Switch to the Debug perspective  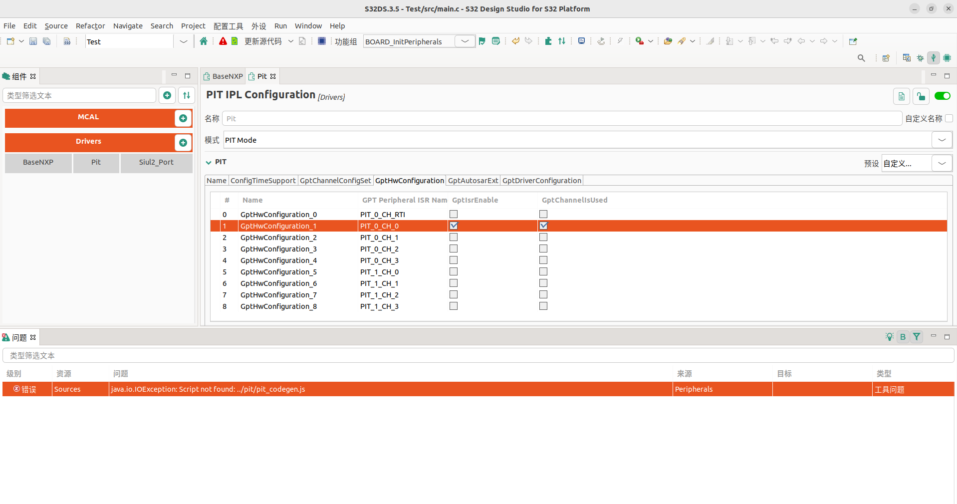(920, 58)
